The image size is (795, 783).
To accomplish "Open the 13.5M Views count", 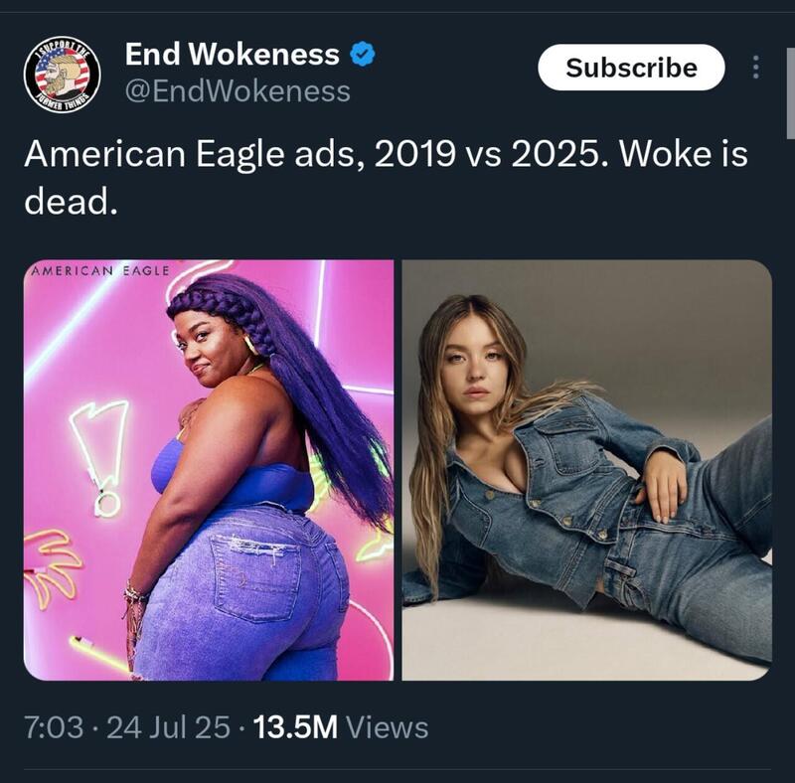I will point(340,727).
